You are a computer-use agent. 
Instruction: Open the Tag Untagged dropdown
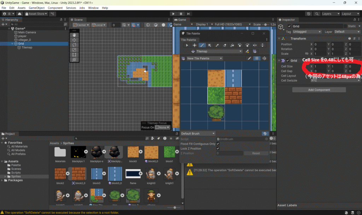tap(307, 31)
